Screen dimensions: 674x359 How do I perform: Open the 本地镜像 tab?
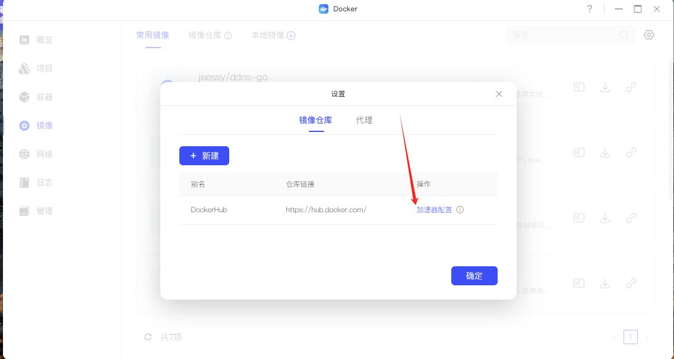[x=268, y=35]
